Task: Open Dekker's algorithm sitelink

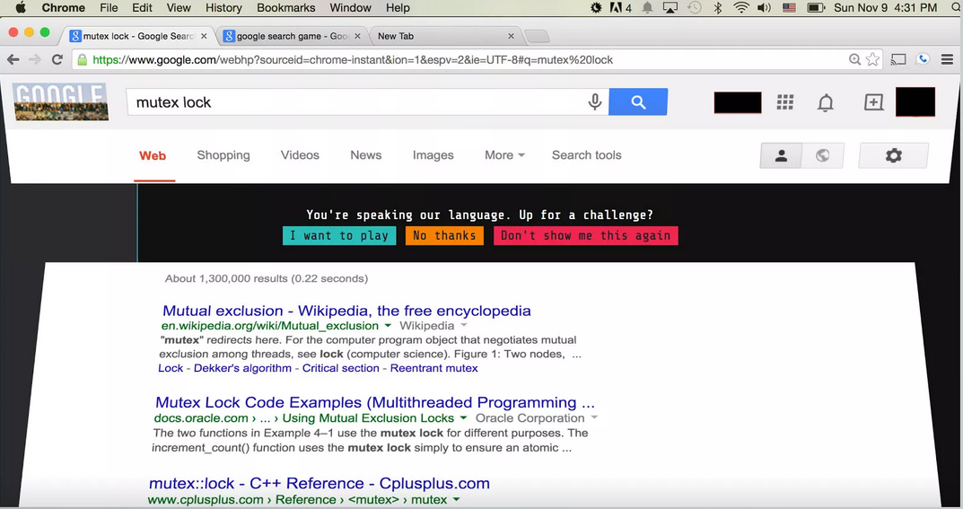Action: pyautogui.click(x=242, y=368)
